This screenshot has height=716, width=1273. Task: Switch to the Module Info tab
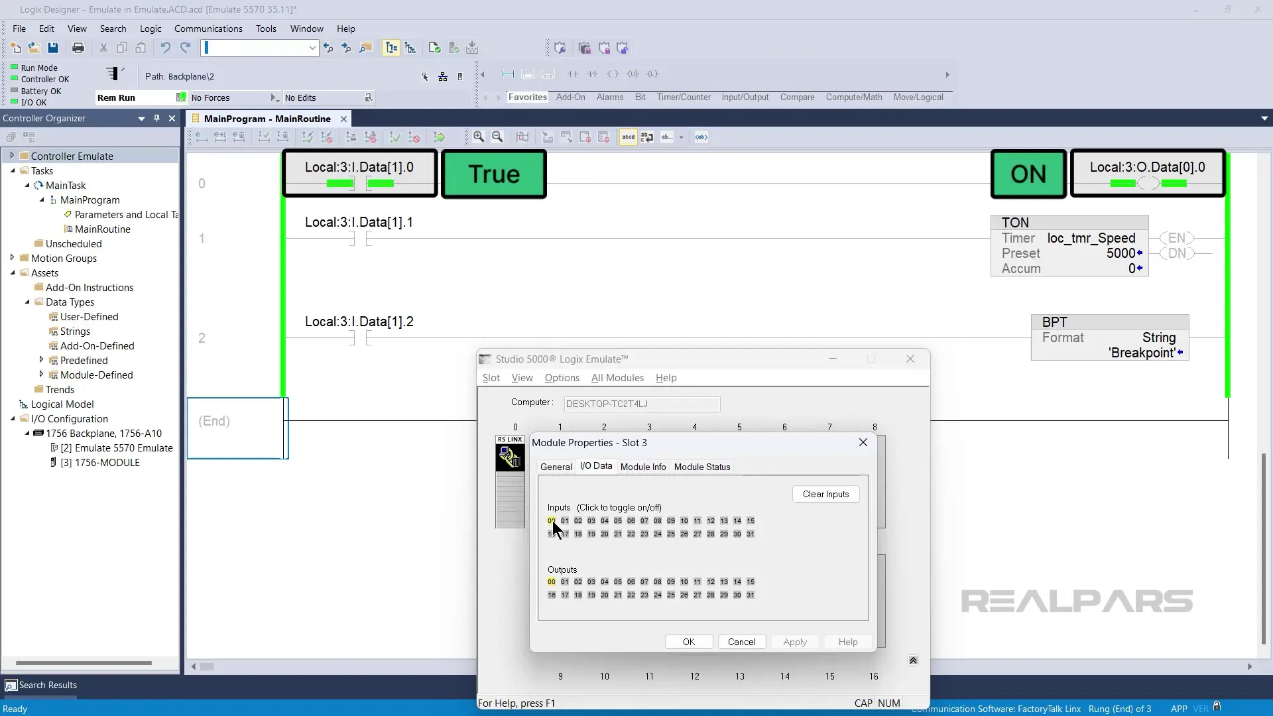[643, 467]
